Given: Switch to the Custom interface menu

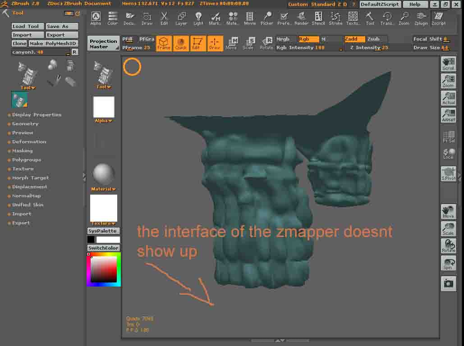Looking at the screenshot, I should click(x=298, y=4).
